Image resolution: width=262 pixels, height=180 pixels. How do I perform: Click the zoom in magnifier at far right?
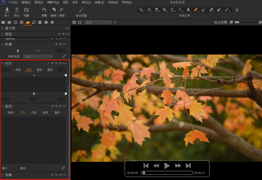tap(260, 22)
